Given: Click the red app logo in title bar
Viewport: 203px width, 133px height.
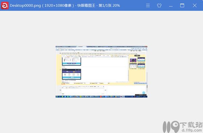Looking at the screenshot, I should [5, 5].
